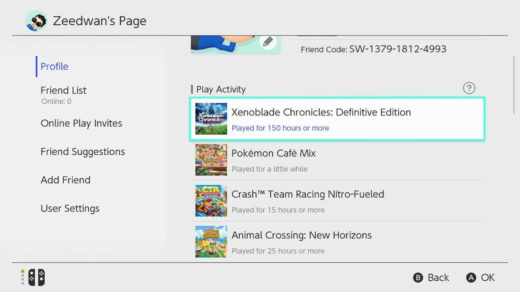Click the friend code SW-1379-1812-4993
The width and height of the screenshot is (520, 292).
pos(398,49)
